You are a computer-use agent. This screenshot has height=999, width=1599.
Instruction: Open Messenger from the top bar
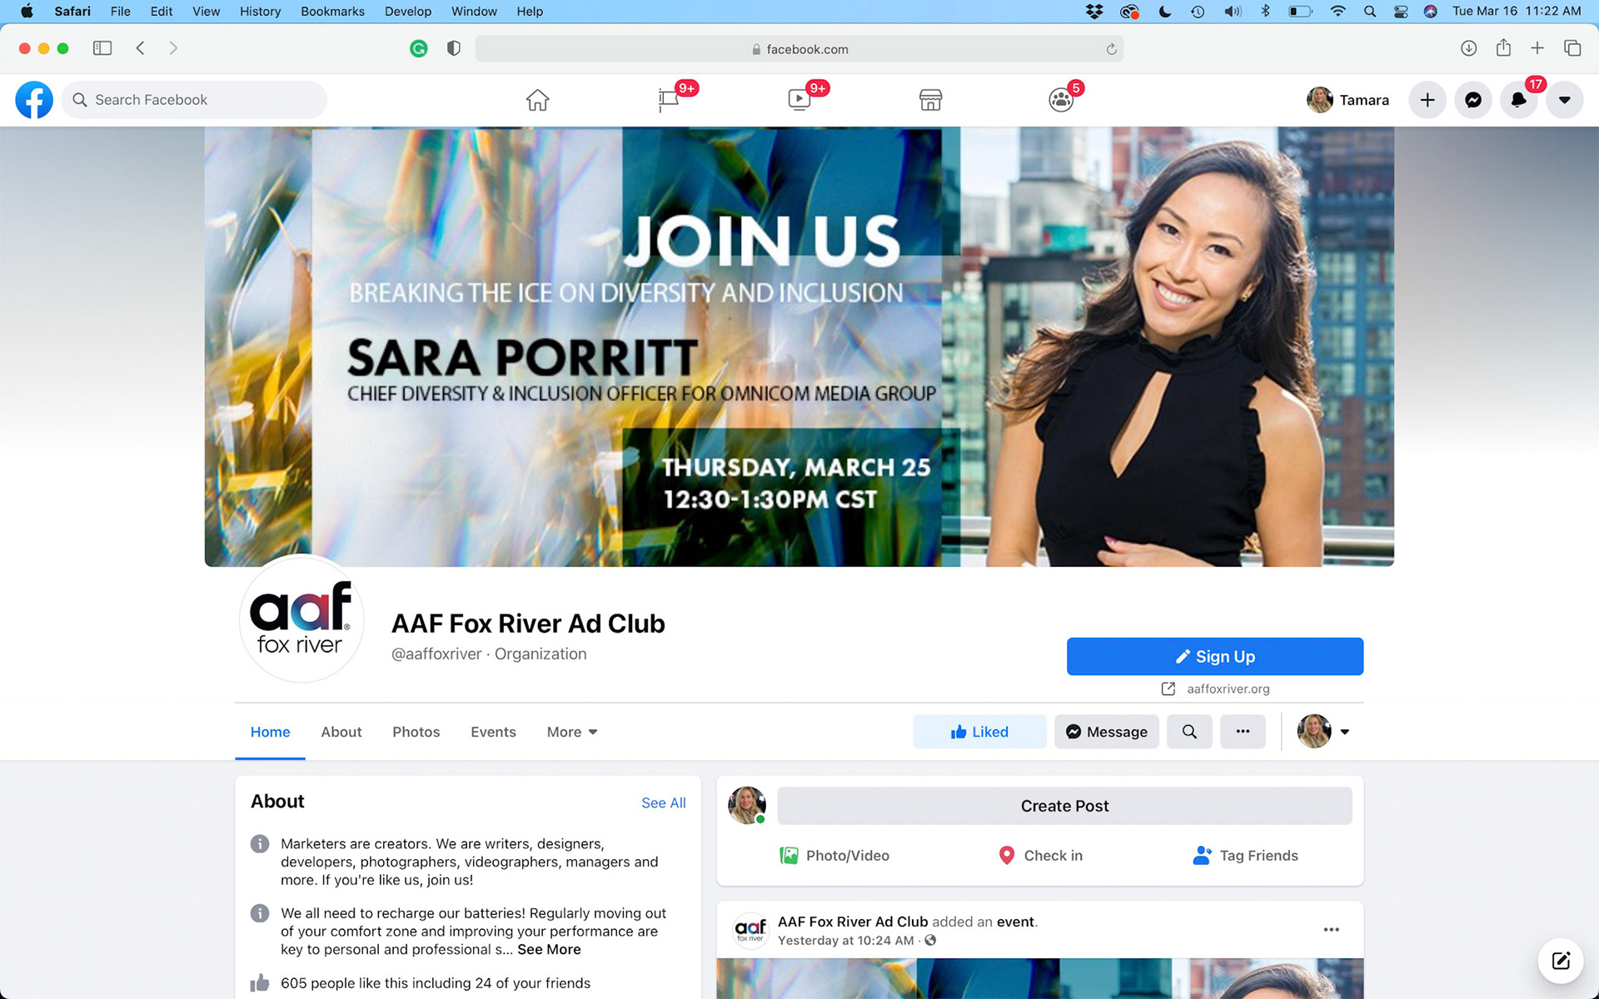pos(1472,100)
